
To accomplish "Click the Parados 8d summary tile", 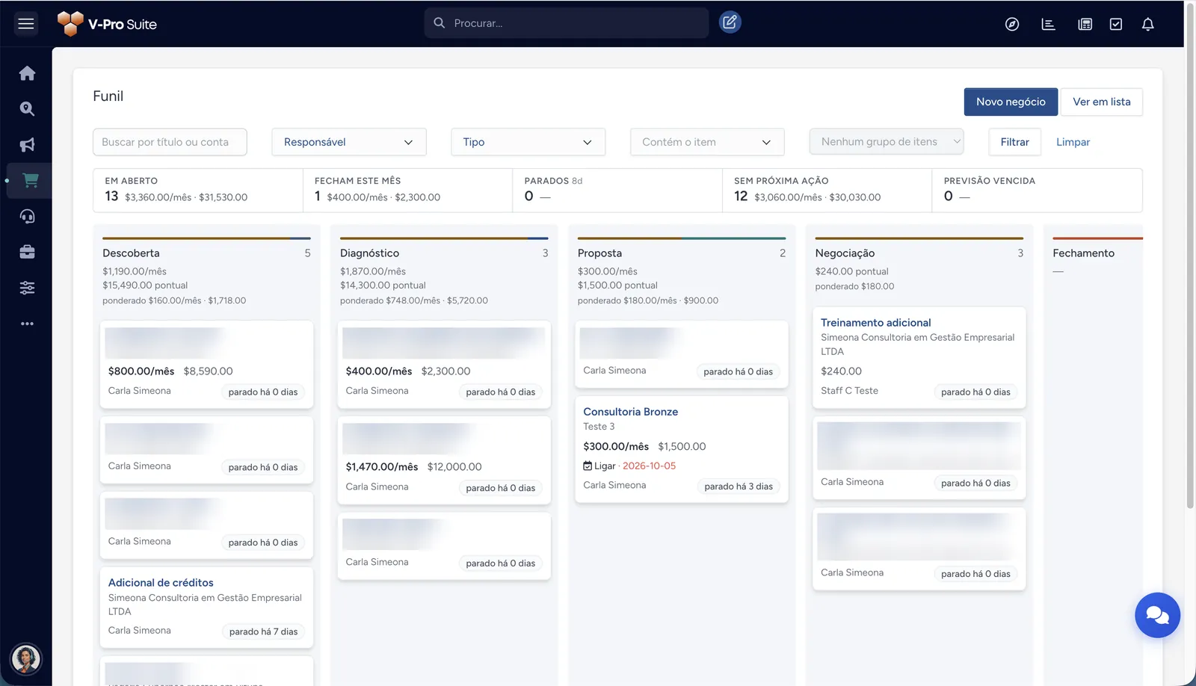I will pos(617,190).
